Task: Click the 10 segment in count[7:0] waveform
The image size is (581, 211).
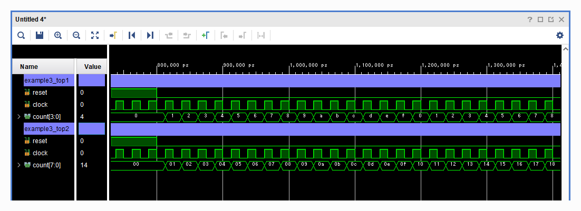Action: point(420,165)
